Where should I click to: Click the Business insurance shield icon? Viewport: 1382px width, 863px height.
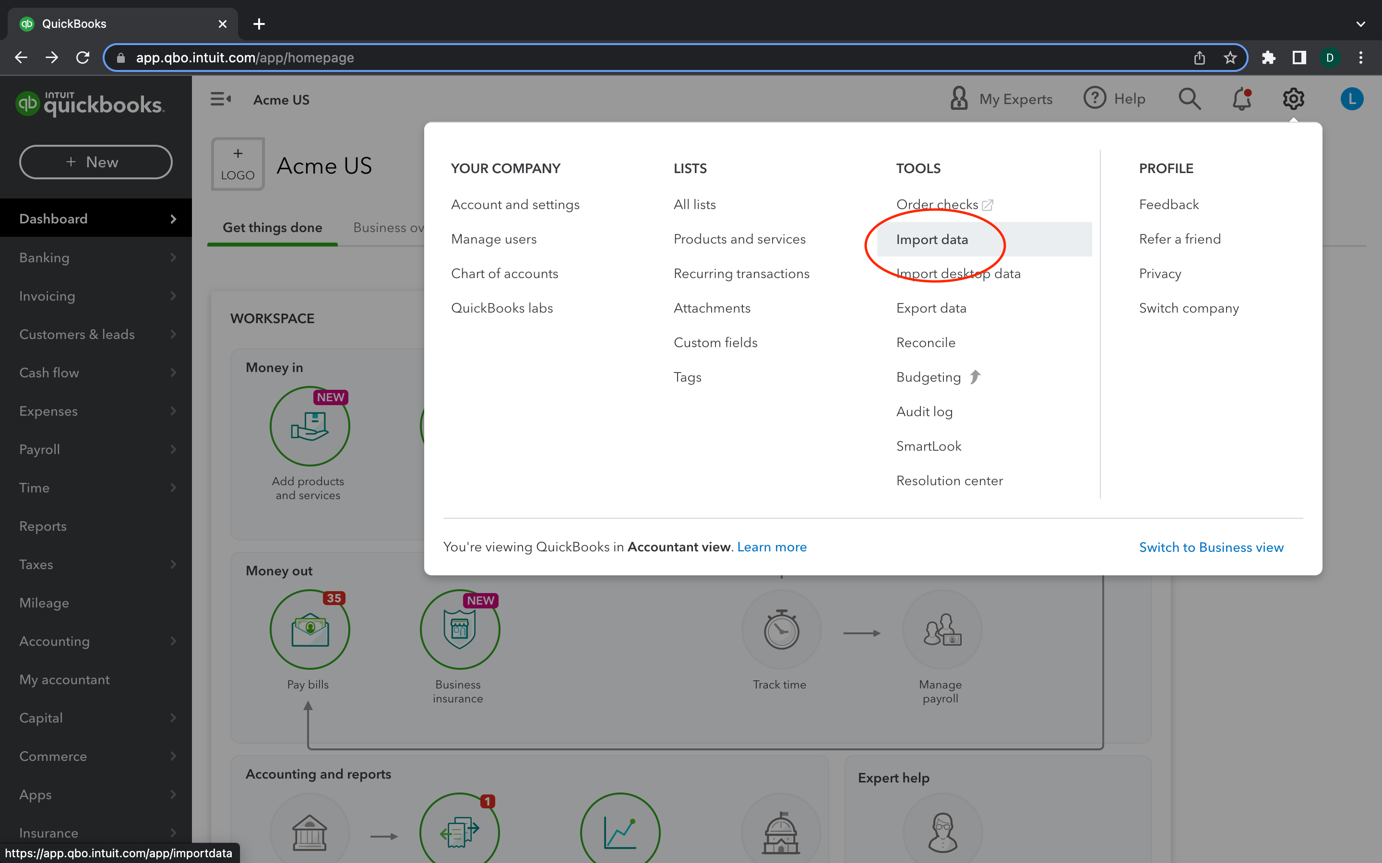coord(460,629)
